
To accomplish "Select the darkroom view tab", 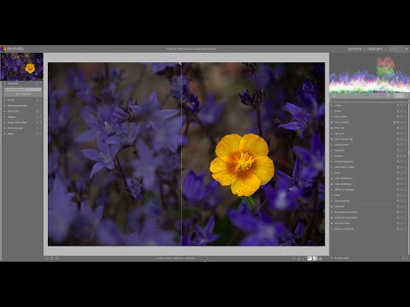I will [375, 49].
